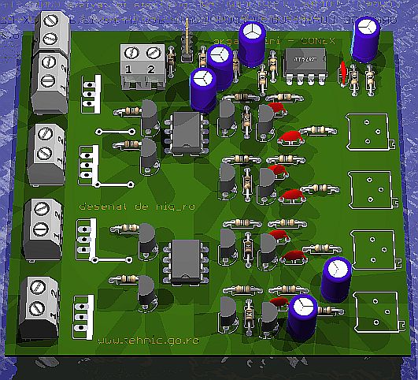Click the upper-center 8-pin IC chip
This screenshot has width=418, height=380.
click(x=187, y=133)
